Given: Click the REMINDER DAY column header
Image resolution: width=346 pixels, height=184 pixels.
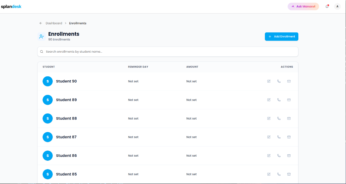Looking at the screenshot, I should pos(138,67).
